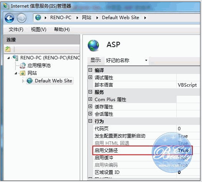Click the blue Back navigation arrow

[9, 18]
